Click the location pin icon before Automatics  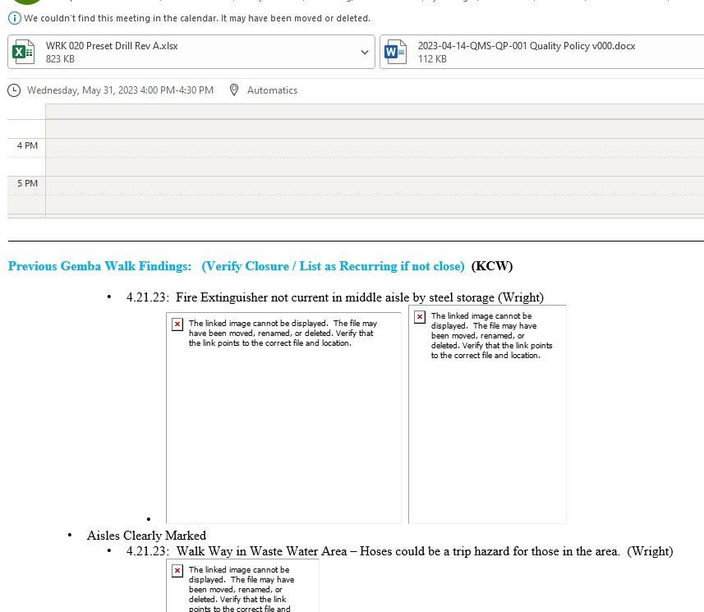(x=236, y=90)
